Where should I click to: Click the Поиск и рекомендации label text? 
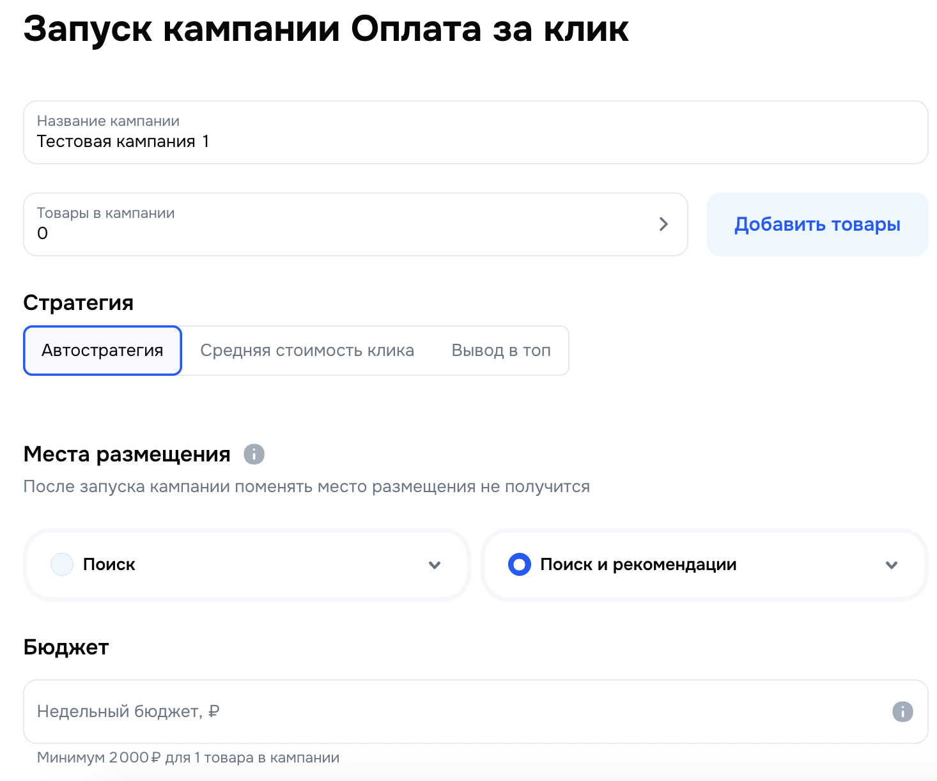coord(638,564)
